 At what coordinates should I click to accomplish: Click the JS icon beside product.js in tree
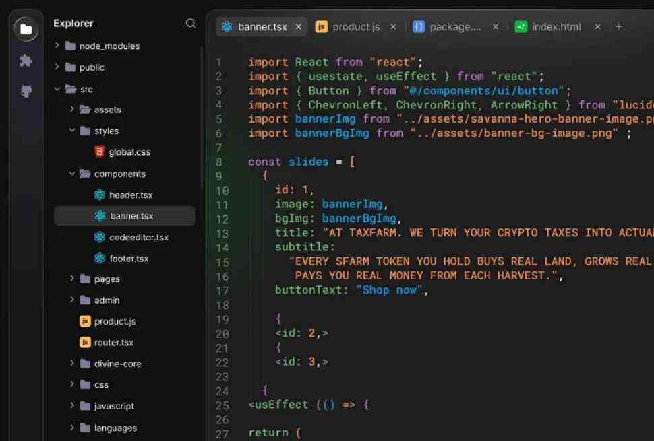tap(85, 321)
